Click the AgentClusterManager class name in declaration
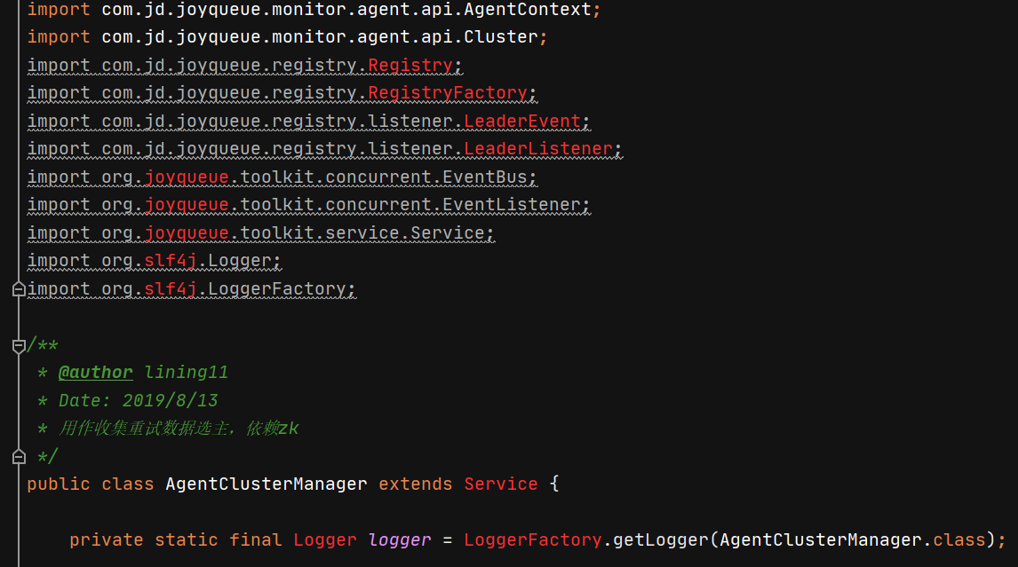Screen dimensions: 1018x567 266,484
